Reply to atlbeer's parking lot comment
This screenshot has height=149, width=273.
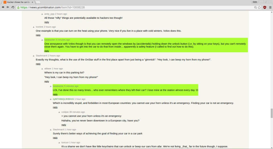pyautogui.click(x=46, y=81)
